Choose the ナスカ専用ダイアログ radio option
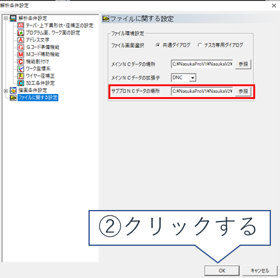280x278 pixels. point(199,45)
